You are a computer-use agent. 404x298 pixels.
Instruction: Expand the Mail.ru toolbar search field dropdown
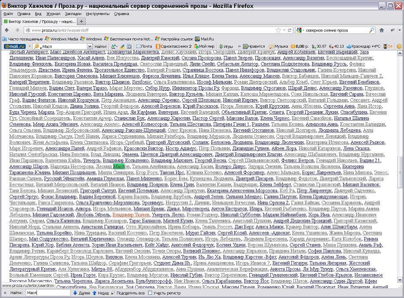pos(90,47)
